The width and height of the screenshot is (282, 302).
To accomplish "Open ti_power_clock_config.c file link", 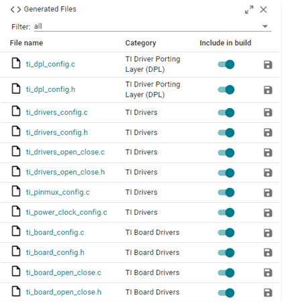I will pos(66,212).
